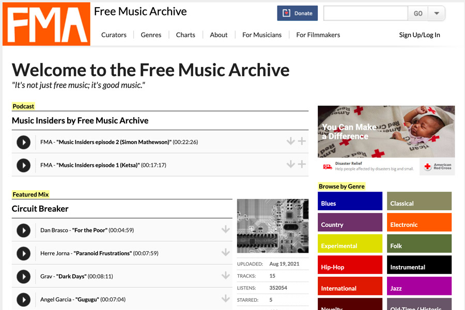Click the search input field
The image size is (465, 310).
click(x=366, y=13)
